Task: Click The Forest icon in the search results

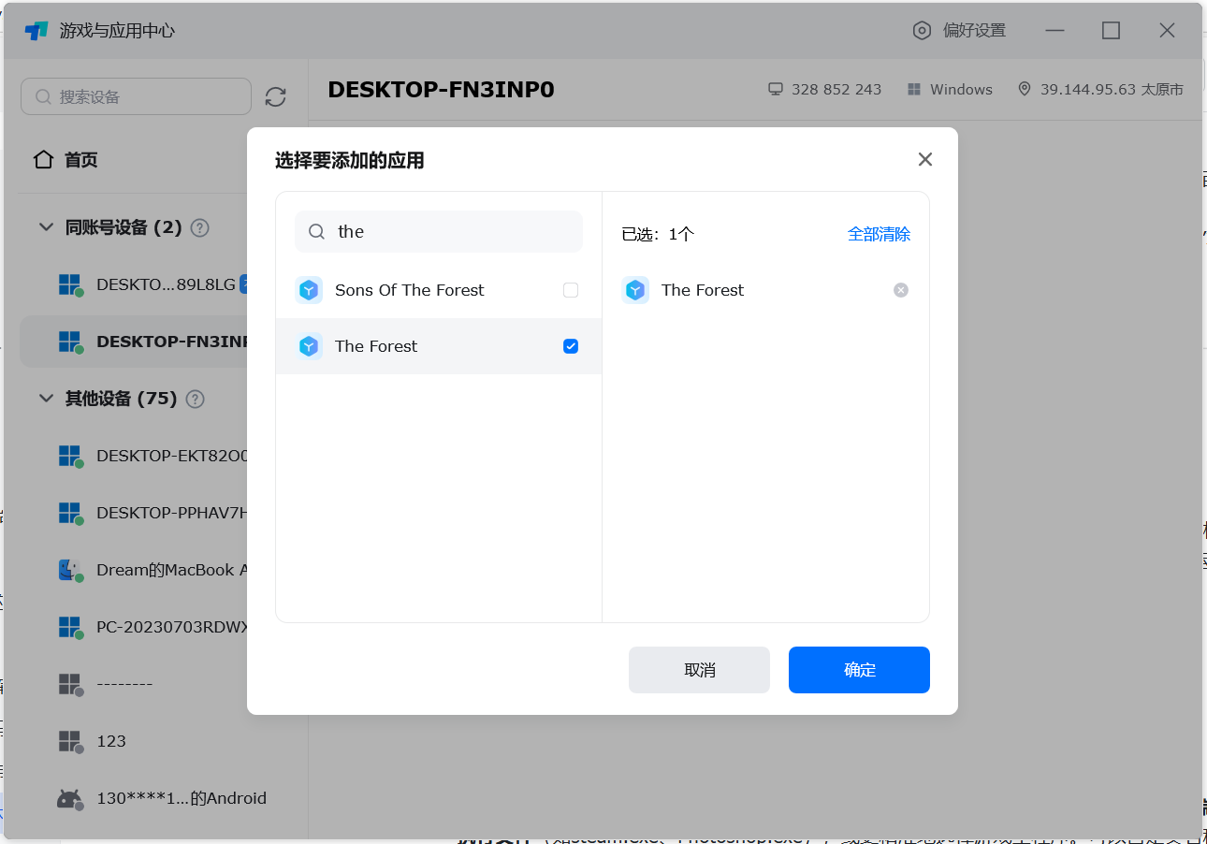Action: click(309, 346)
